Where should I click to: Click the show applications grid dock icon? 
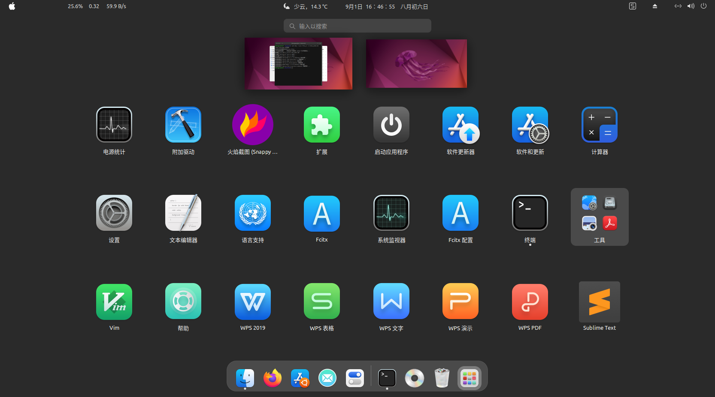click(x=470, y=378)
